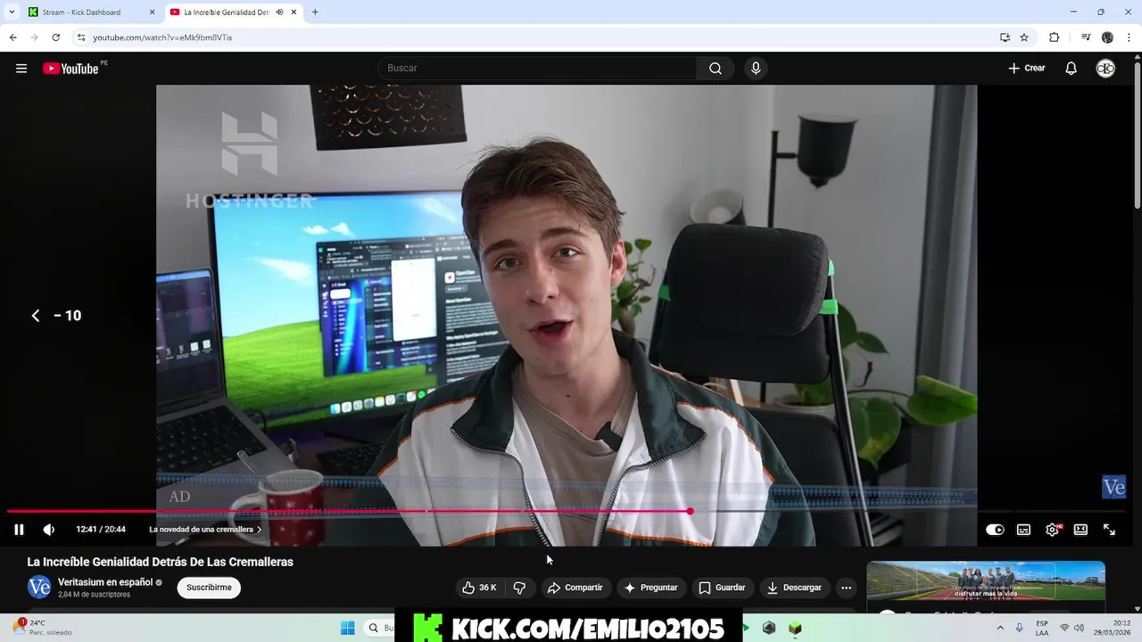This screenshot has width=1142, height=642.
Task: Click the Suscribirme button
Action: [x=209, y=588]
